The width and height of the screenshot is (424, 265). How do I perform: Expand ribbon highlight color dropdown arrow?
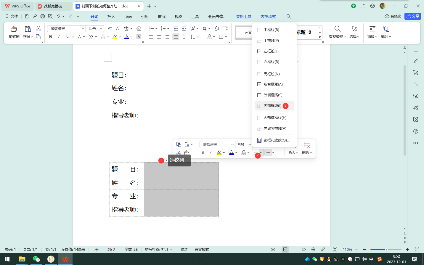tap(119, 37)
